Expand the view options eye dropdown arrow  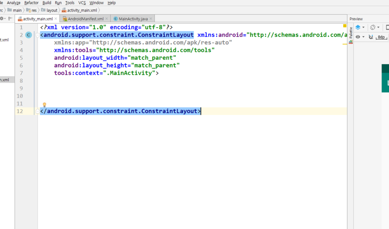[363, 37]
